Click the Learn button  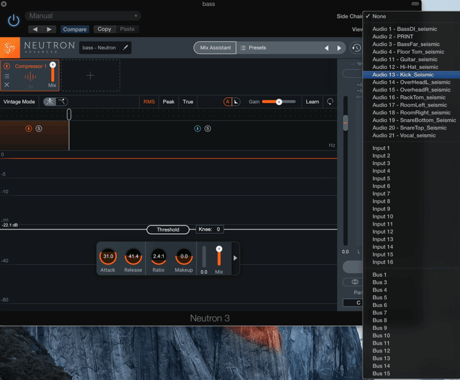tap(312, 101)
